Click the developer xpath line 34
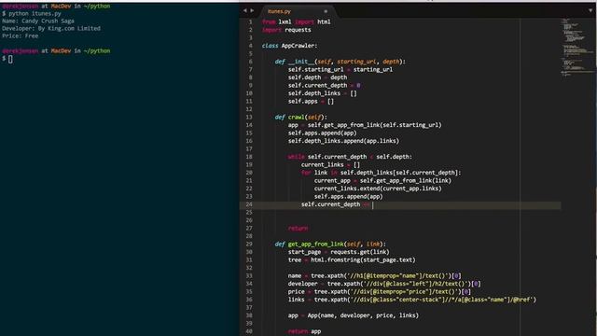The image size is (597, 336). pos(384,284)
